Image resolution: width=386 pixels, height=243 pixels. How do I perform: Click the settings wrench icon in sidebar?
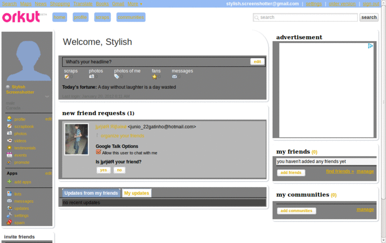tap(9, 215)
